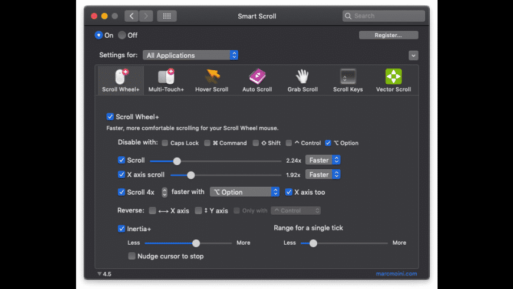The image size is (513, 289).
Task: Uncheck the X axis too checkbox
Action: click(x=288, y=192)
